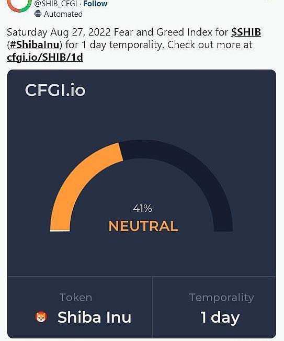Screen dimensions: 284x341
Task: Click the Shiba Inu token name
Action: pos(94,317)
